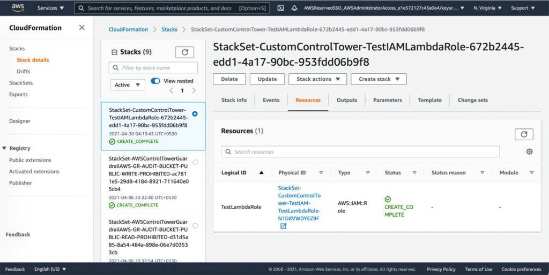Open the Feedback link in the sidebar
The height and width of the screenshot is (275, 549).
18,234
